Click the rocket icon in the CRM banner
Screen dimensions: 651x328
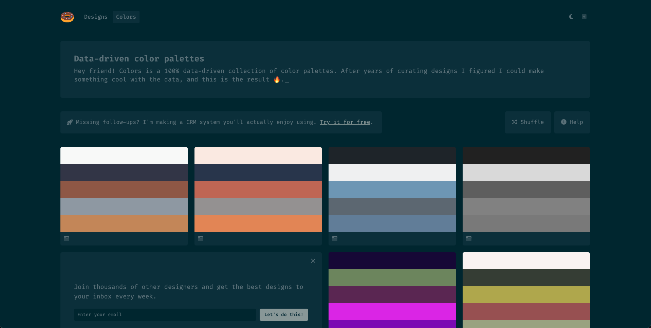pos(70,122)
